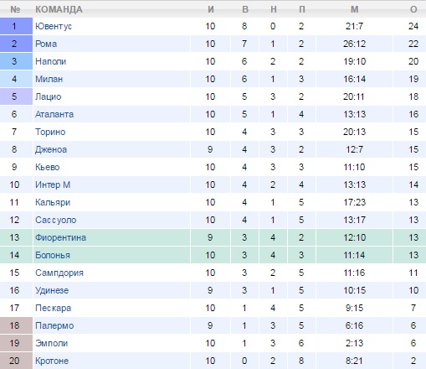Click the Наполи team name
This screenshot has width=426, height=369.
pos(50,61)
